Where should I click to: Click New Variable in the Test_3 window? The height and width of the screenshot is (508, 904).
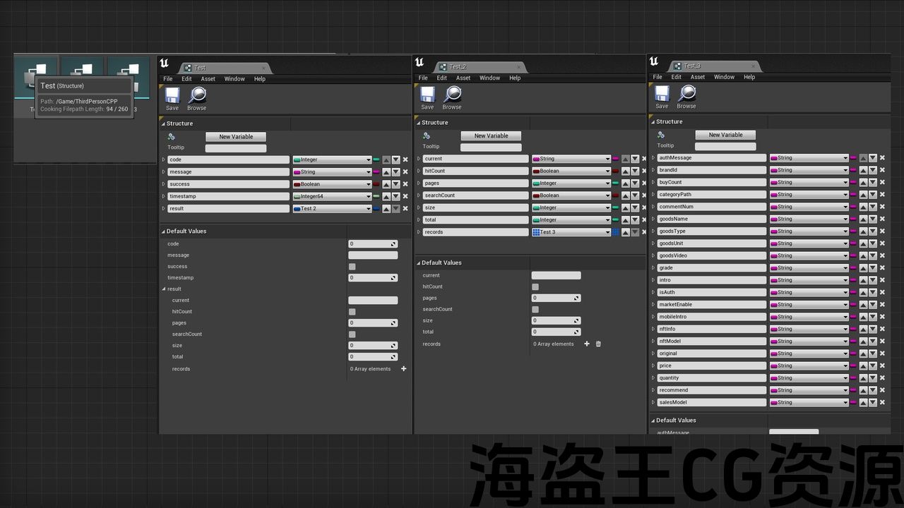pos(725,135)
